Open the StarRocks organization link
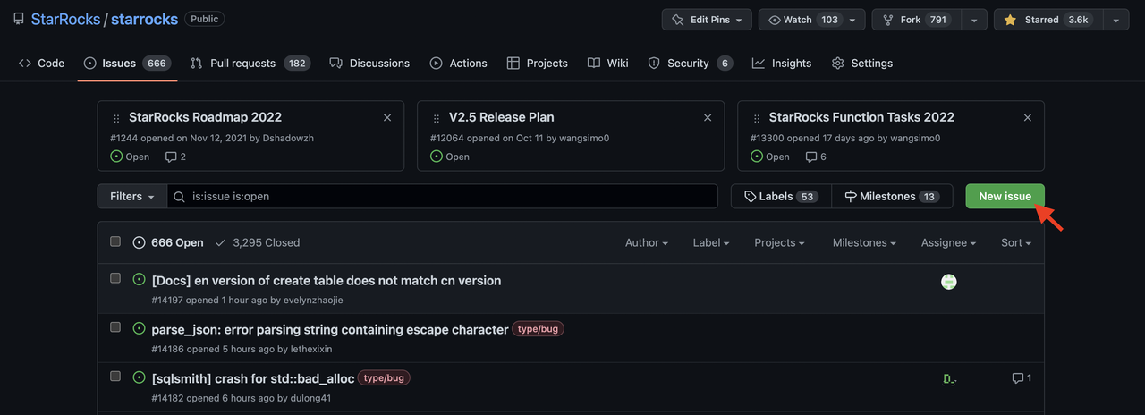 [65, 19]
